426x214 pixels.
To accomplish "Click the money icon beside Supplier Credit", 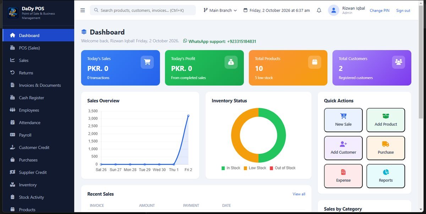I will pos(13,172).
